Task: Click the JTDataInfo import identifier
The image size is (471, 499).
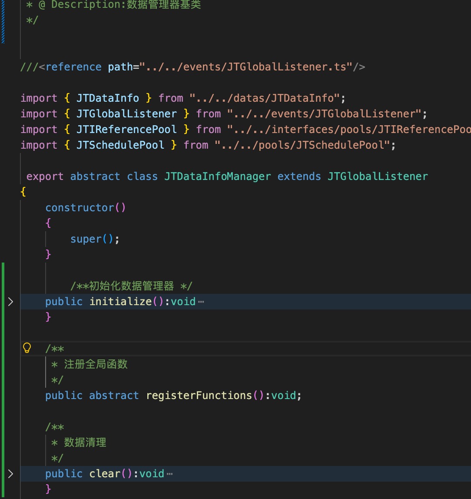Action: point(108,98)
